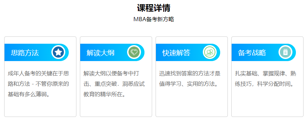The image size is (307, 127).
Task: Select the 解读大纲 header label
Action: pyautogui.click(x=101, y=53)
